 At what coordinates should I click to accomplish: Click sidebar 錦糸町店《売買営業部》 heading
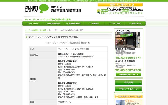(x=125, y=49)
